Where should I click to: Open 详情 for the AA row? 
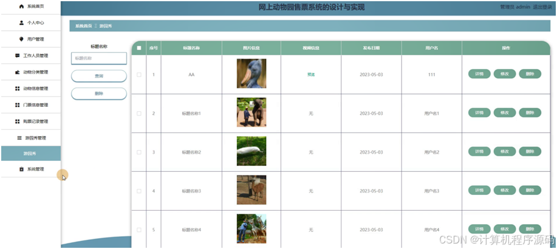(479, 74)
